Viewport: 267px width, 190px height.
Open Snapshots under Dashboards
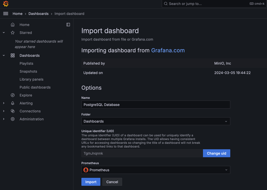pyautogui.click(x=28, y=71)
